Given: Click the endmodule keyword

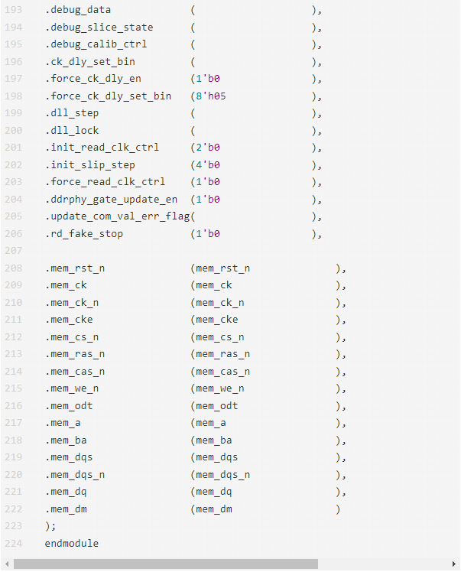Looking at the screenshot, I should (72, 543).
